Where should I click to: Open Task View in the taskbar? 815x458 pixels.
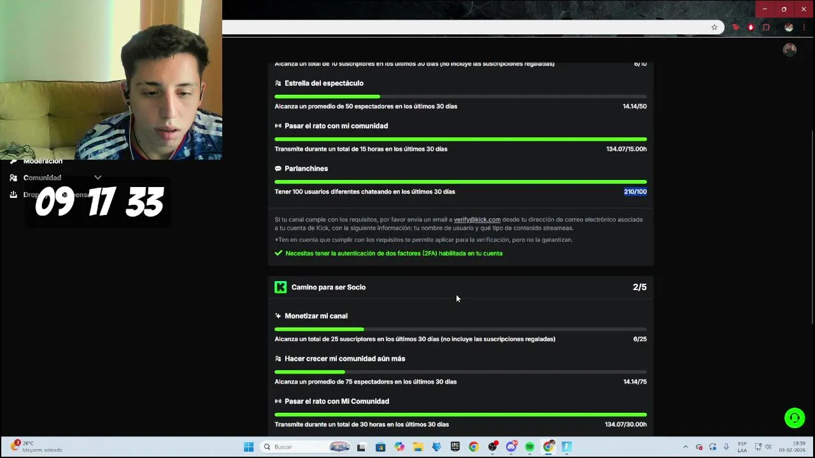[362, 447]
